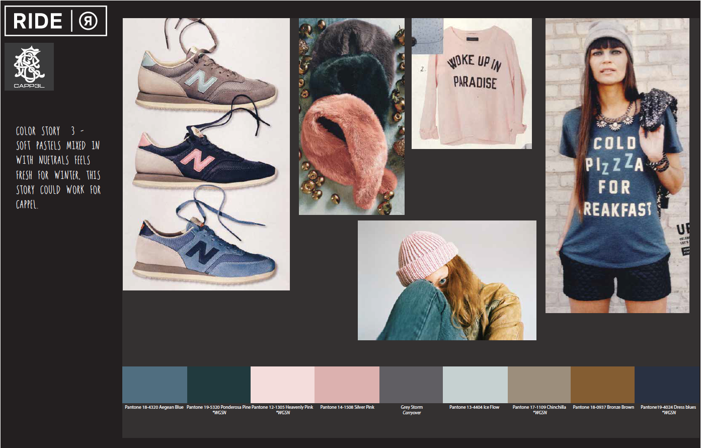Screen dimensions: 701x448
Task: Click the '*WGSN' note under Dress blues
Action: [669, 413]
